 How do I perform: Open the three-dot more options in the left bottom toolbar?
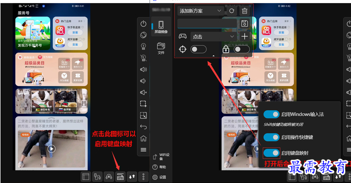(143, 177)
